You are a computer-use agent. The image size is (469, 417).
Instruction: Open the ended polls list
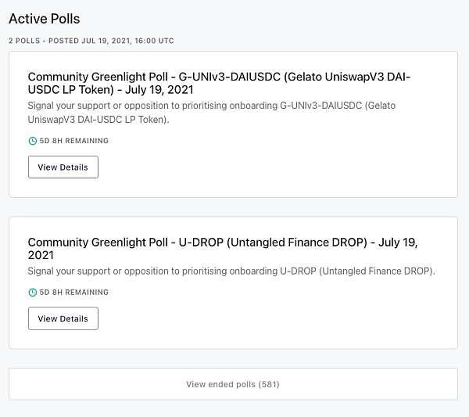tap(232, 384)
